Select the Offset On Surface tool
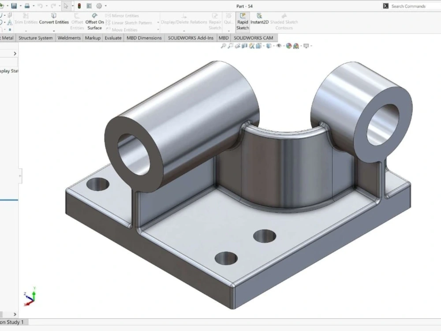The height and width of the screenshot is (331, 441). [x=94, y=22]
